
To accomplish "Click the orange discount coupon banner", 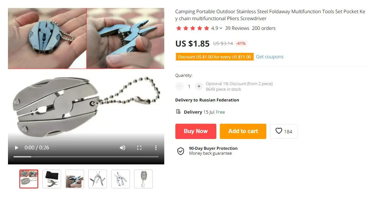I will [215, 57].
